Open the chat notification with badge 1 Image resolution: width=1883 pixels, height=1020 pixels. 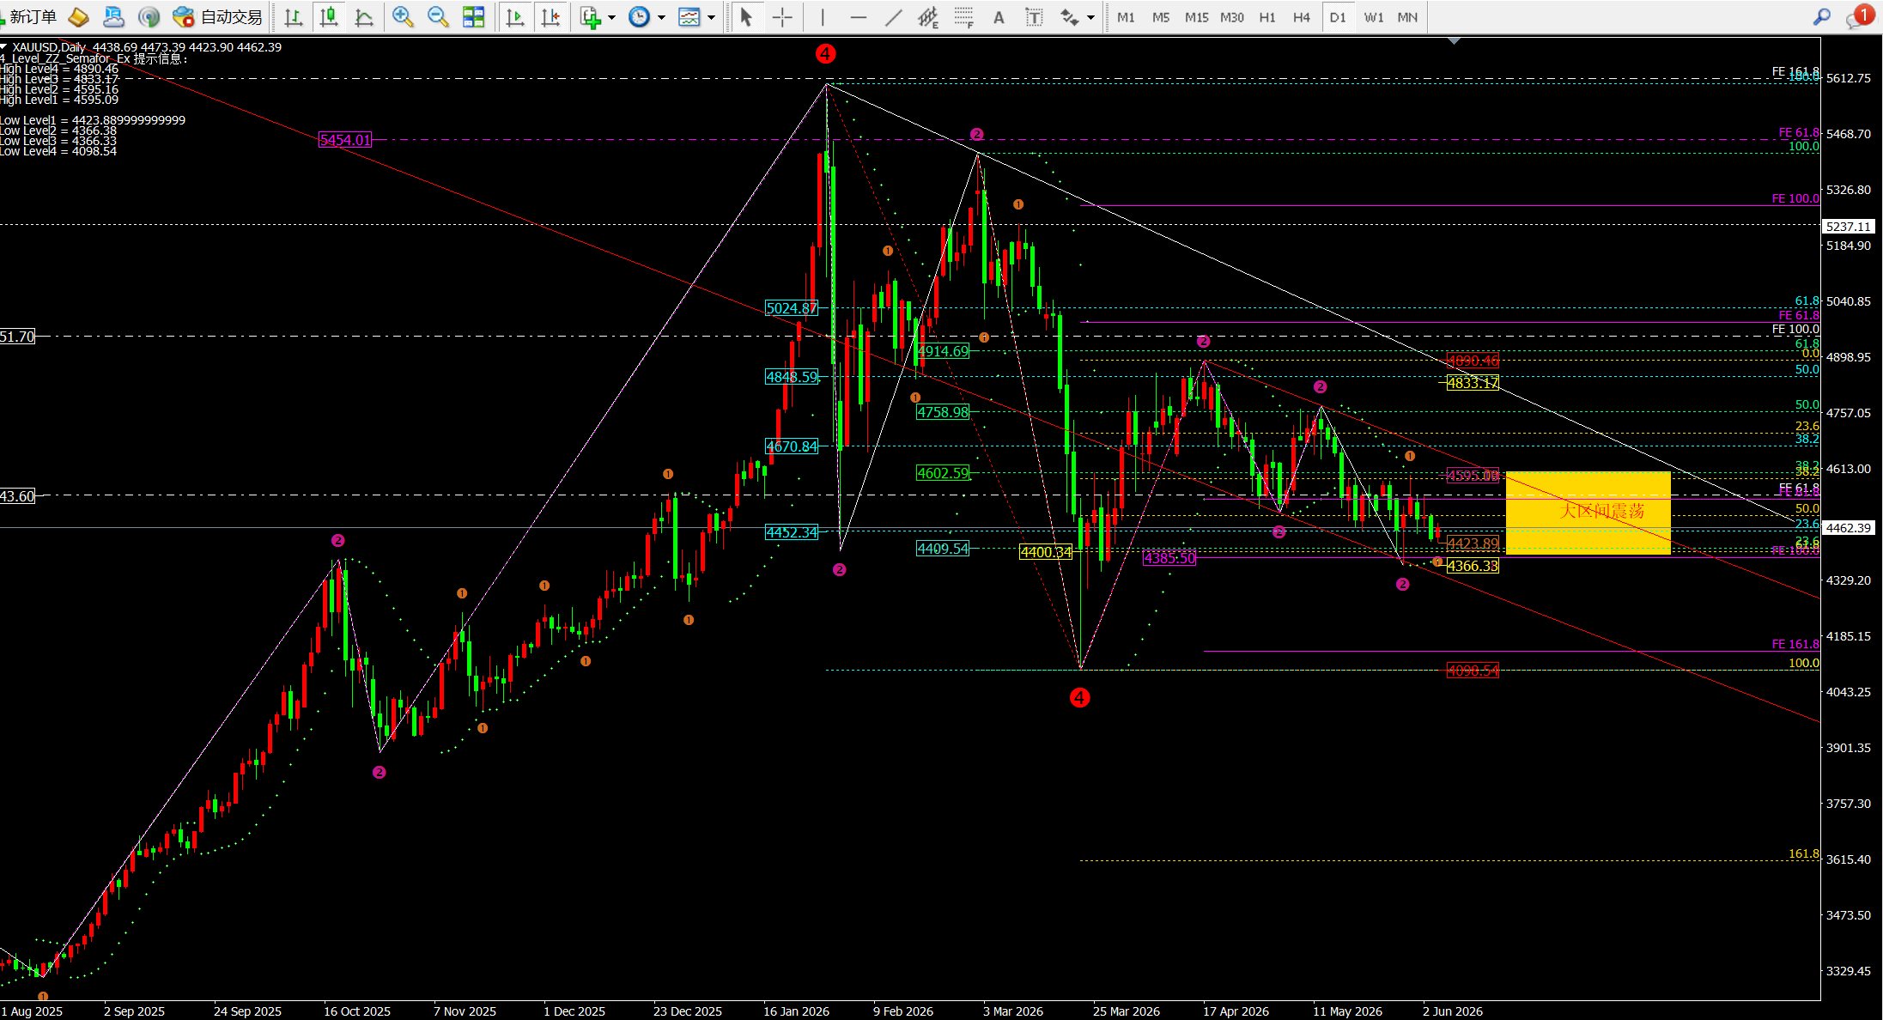(1859, 15)
